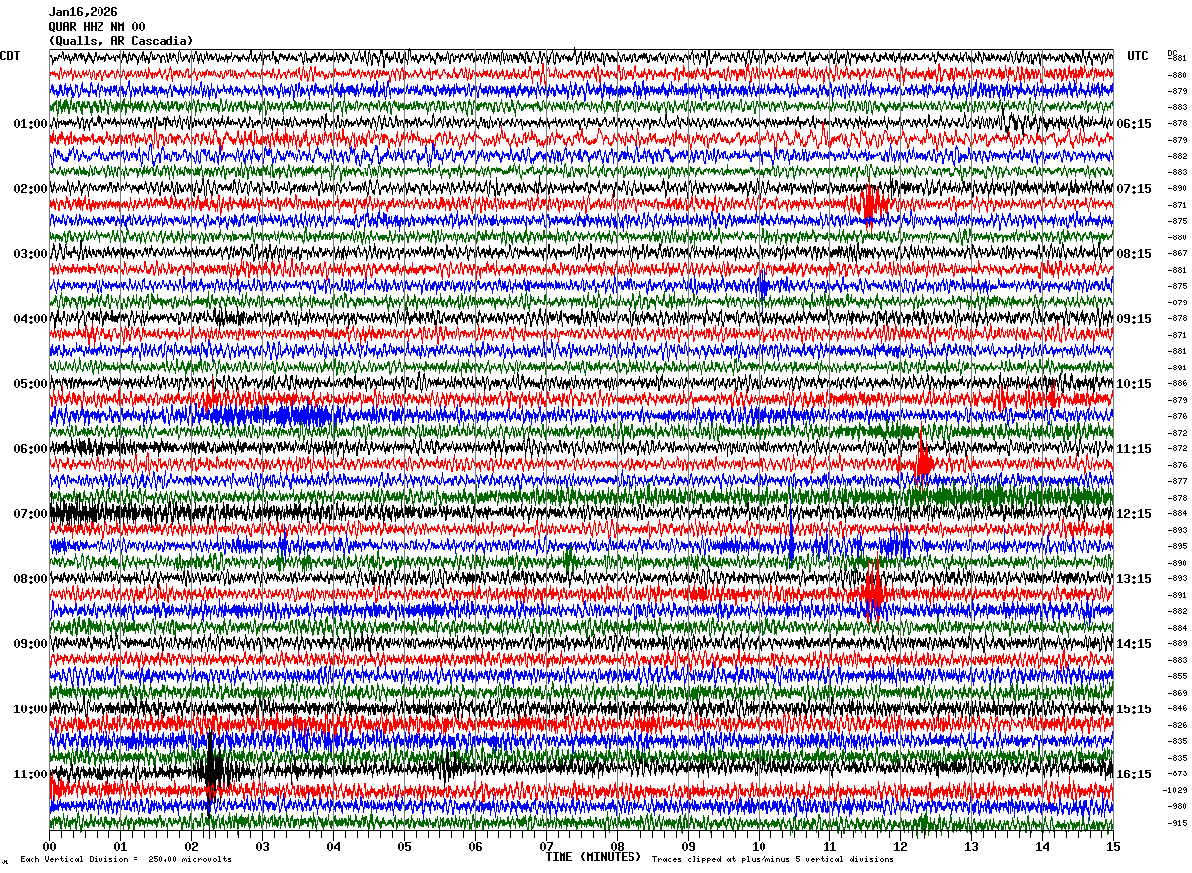The width and height of the screenshot is (1192, 873).
Task: Click minute 14 on the time axis
Action: click(1042, 846)
